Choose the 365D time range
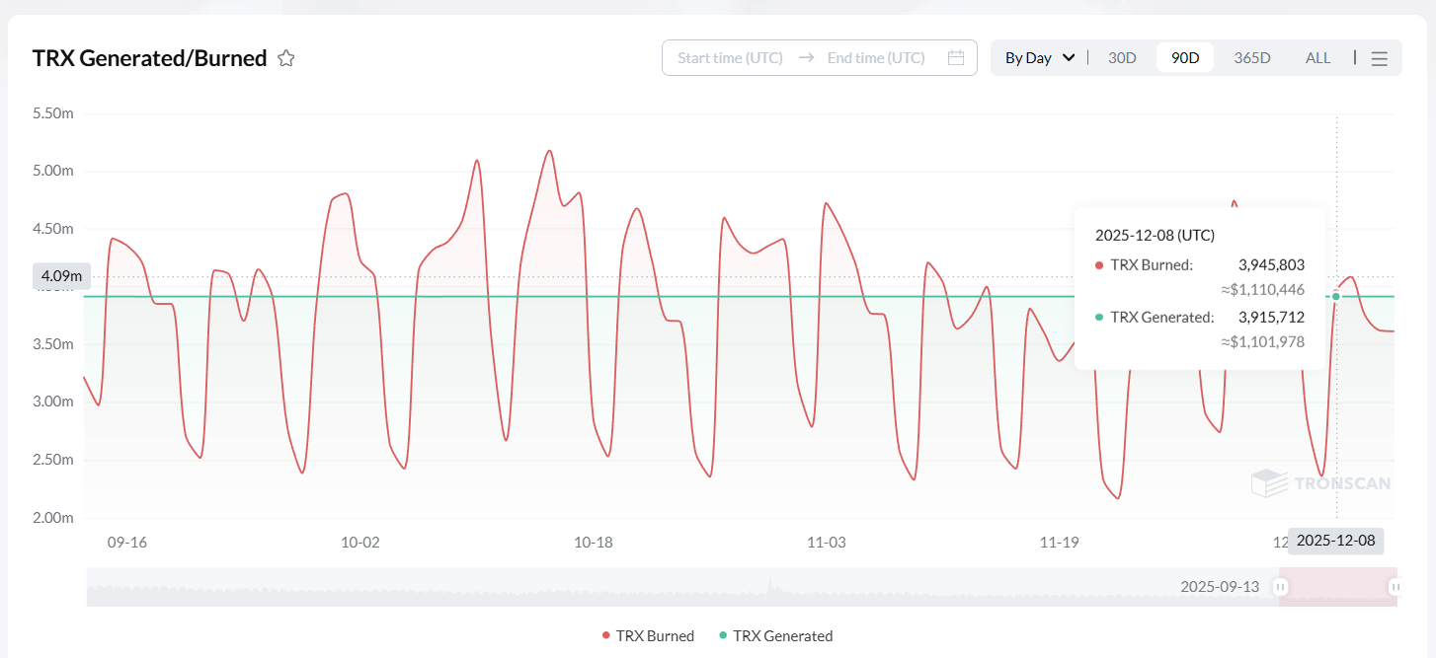1436x658 pixels. [1251, 58]
